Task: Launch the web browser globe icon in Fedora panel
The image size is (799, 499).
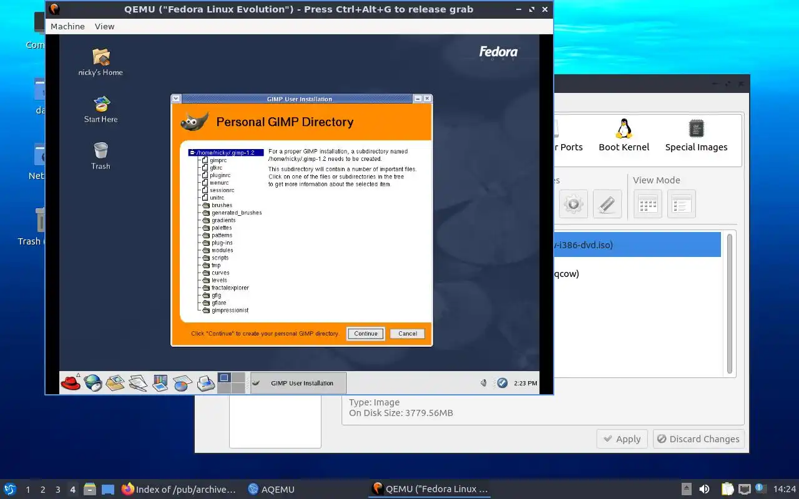Action: 93,383
